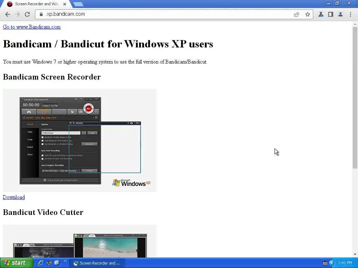
Task: Click the page scrollbar up arrow
Action: click(x=355, y=24)
